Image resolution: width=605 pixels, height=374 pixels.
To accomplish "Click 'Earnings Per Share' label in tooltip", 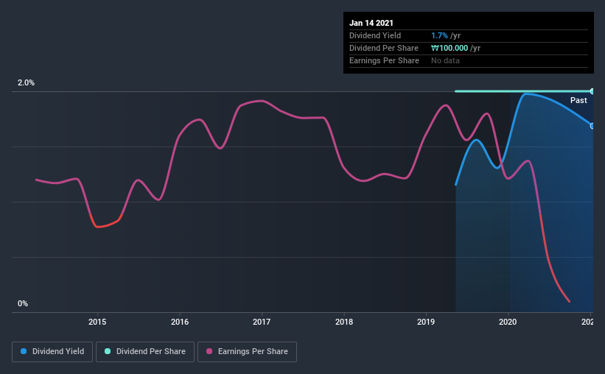I will point(385,60).
